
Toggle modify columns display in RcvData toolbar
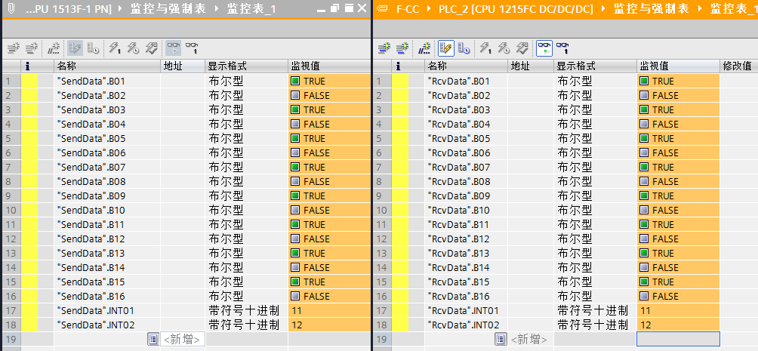coord(446,48)
